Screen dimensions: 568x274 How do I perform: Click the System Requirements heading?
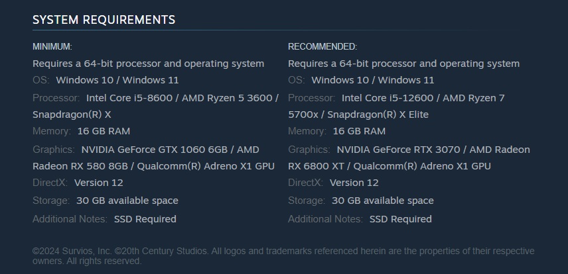pyautogui.click(x=104, y=20)
